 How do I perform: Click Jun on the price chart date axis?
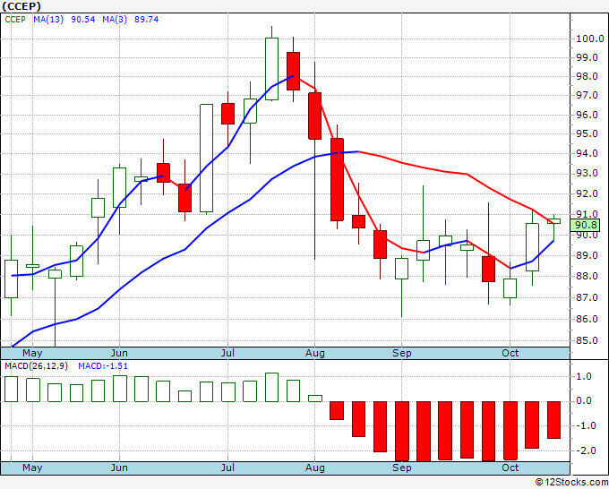119,354
